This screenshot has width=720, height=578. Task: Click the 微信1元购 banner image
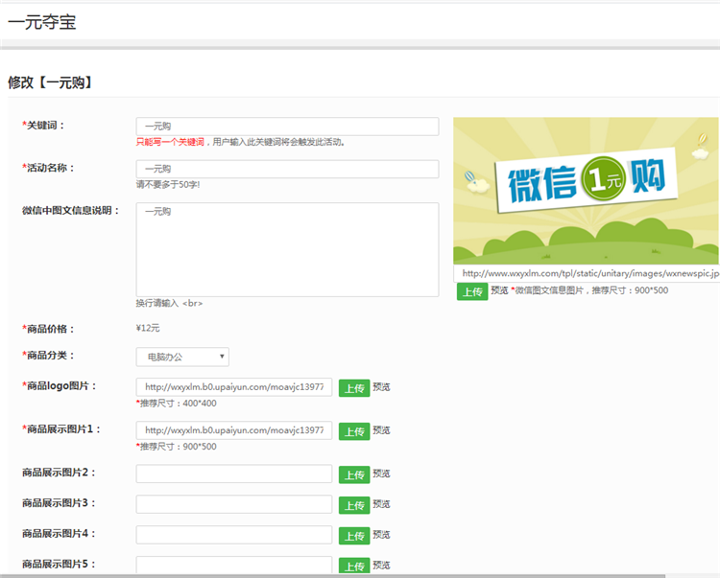tap(586, 191)
